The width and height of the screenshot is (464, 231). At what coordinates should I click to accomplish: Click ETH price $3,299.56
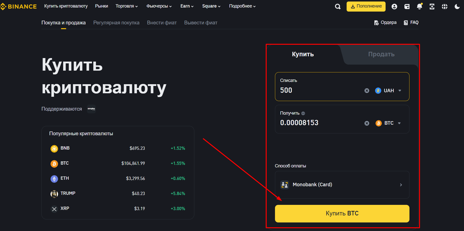point(135,178)
